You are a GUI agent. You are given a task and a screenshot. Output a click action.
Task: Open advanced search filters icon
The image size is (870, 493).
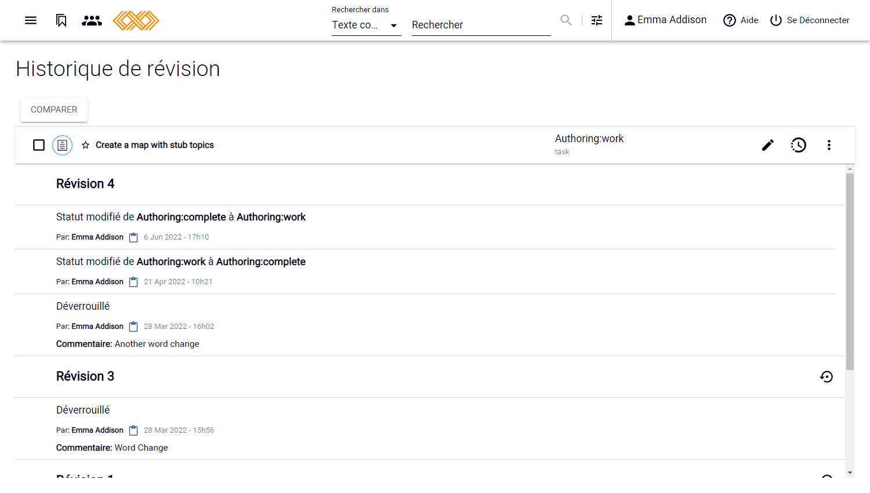[x=597, y=20]
